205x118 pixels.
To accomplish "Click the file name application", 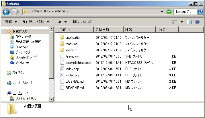I will (73, 38).
